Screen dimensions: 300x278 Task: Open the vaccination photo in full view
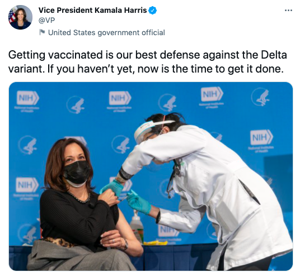(x=151, y=176)
